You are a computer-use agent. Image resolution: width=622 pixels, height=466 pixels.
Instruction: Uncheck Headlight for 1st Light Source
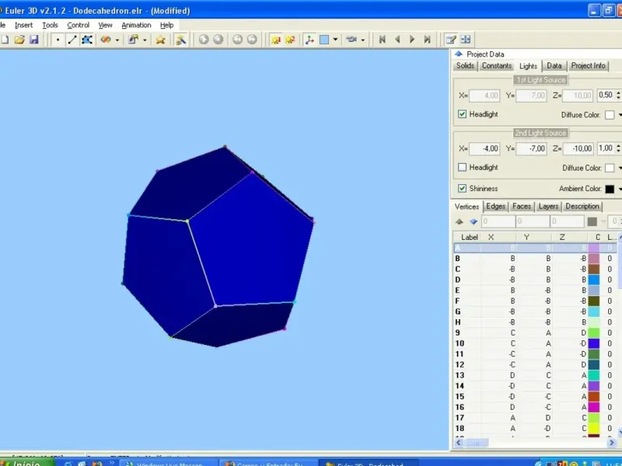tap(463, 114)
